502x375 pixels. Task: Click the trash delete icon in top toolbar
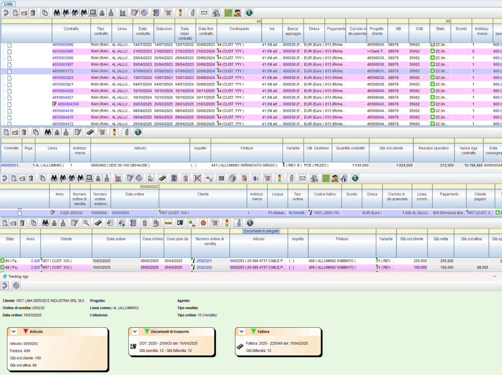tap(33, 13)
